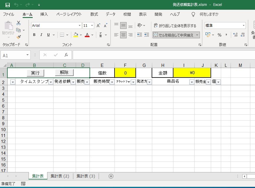Open the font color dropdown arrow
This screenshot has height=188, width=255.
coord(92,35)
